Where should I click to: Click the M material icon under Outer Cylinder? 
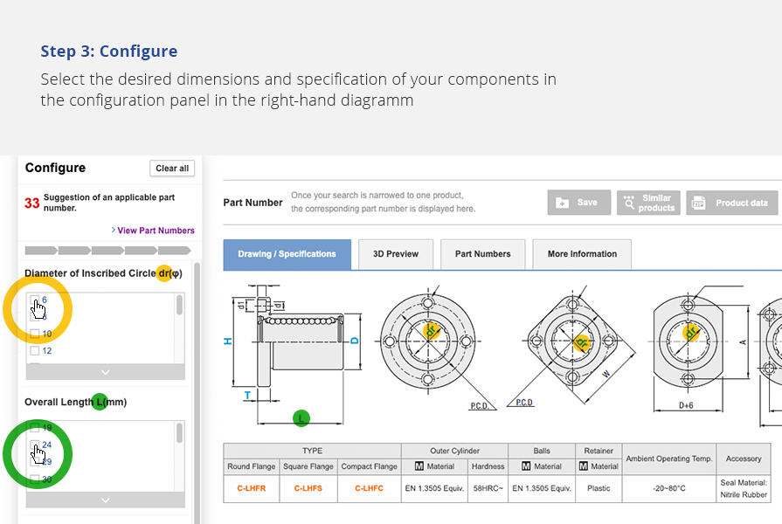coord(419,466)
